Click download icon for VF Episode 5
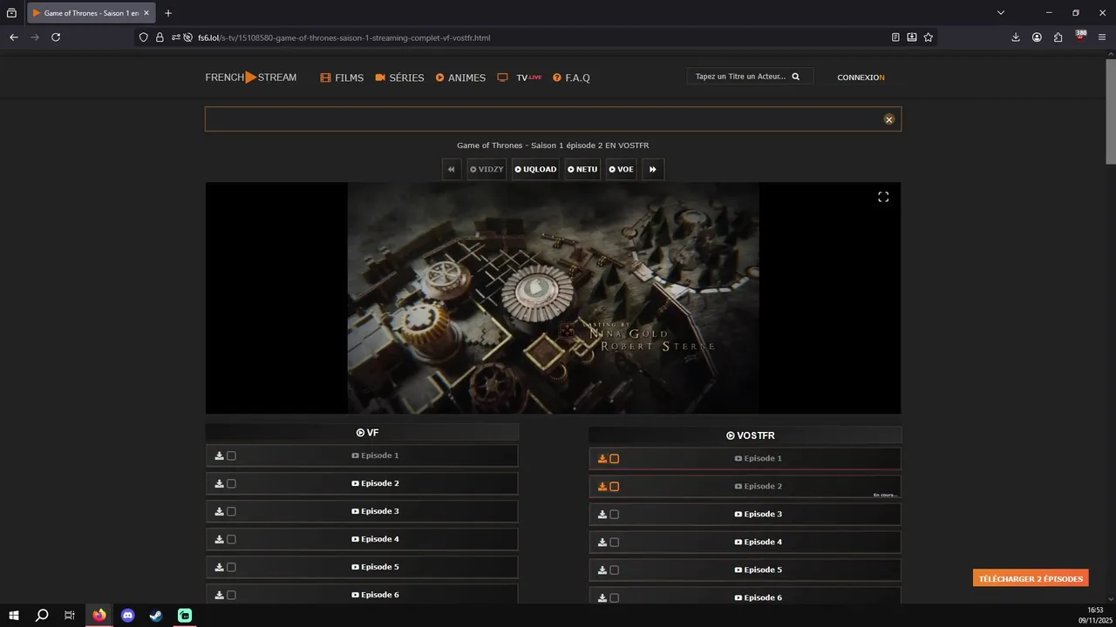This screenshot has height=627, width=1116. [x=219, y=567]
